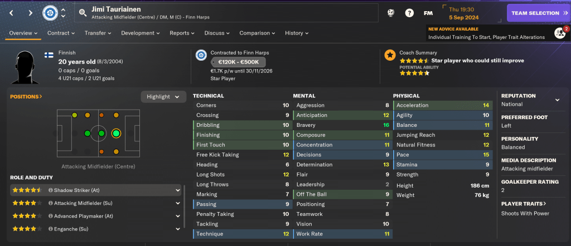Select the central midfielder position dot on pitch
Viewport: 571px width, 246px height.
pos(101,134)
